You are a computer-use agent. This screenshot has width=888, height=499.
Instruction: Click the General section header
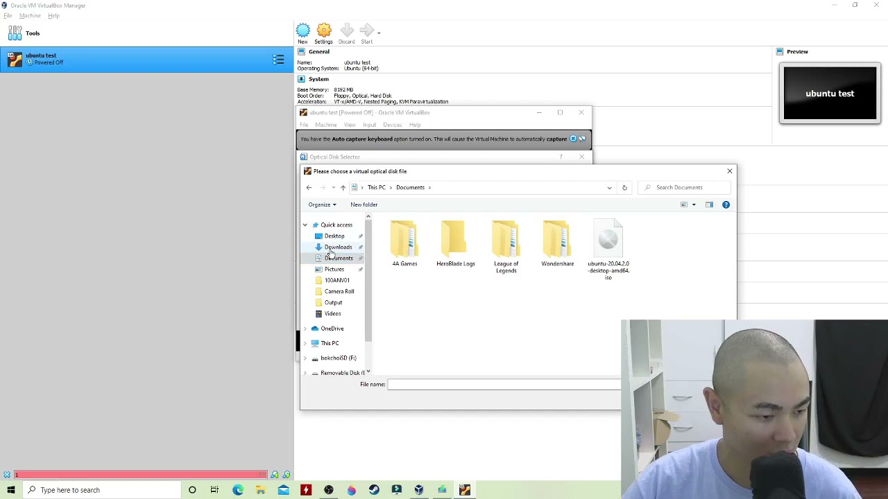tap(319, 51)
